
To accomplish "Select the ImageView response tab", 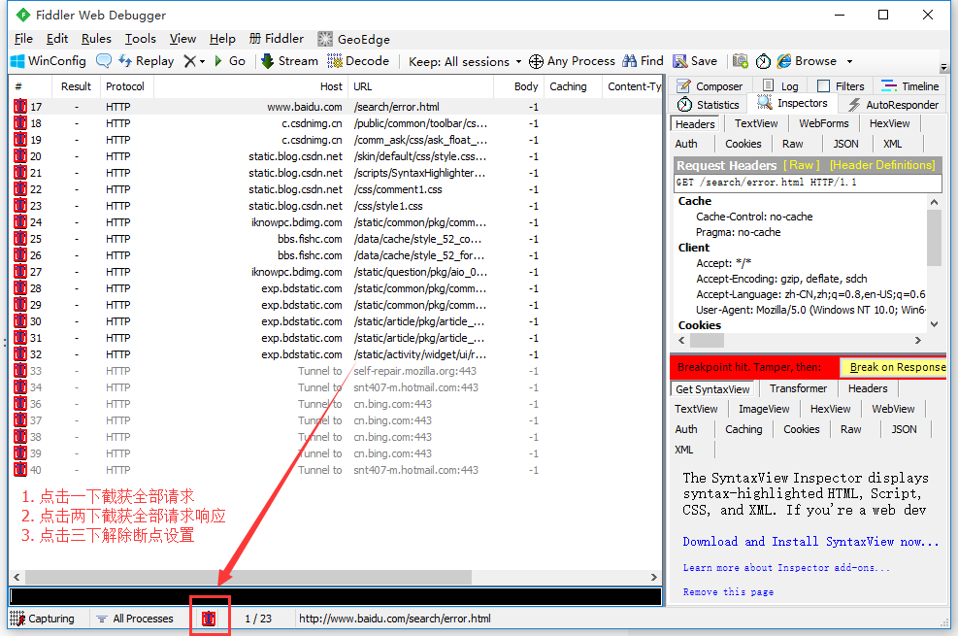I will pyautogui.click(x=764, y=409).
